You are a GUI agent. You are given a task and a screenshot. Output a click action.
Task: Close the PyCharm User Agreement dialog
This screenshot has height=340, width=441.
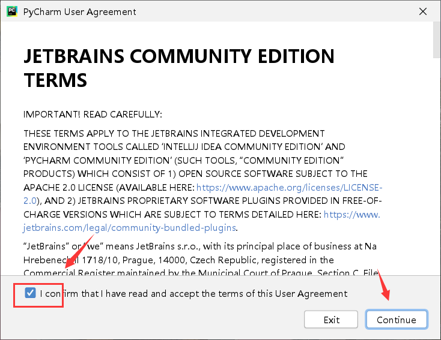(x=423, y=11)
